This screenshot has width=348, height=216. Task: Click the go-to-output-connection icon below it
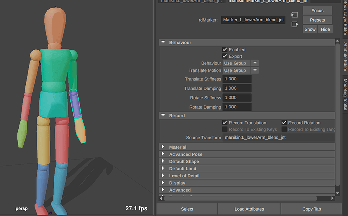pos(295,24)
